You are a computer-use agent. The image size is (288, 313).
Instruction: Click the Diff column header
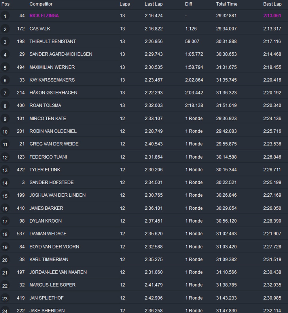click(x=188, y=4)
